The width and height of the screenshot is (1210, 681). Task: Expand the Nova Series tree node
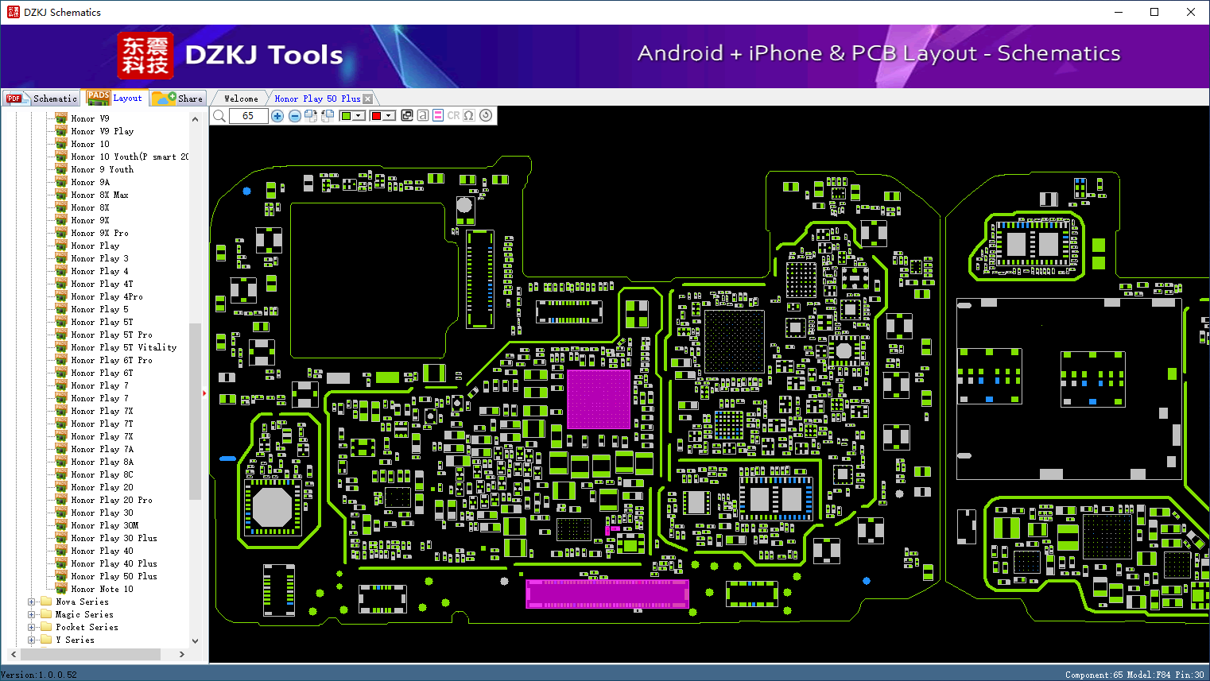click(32, 602)
